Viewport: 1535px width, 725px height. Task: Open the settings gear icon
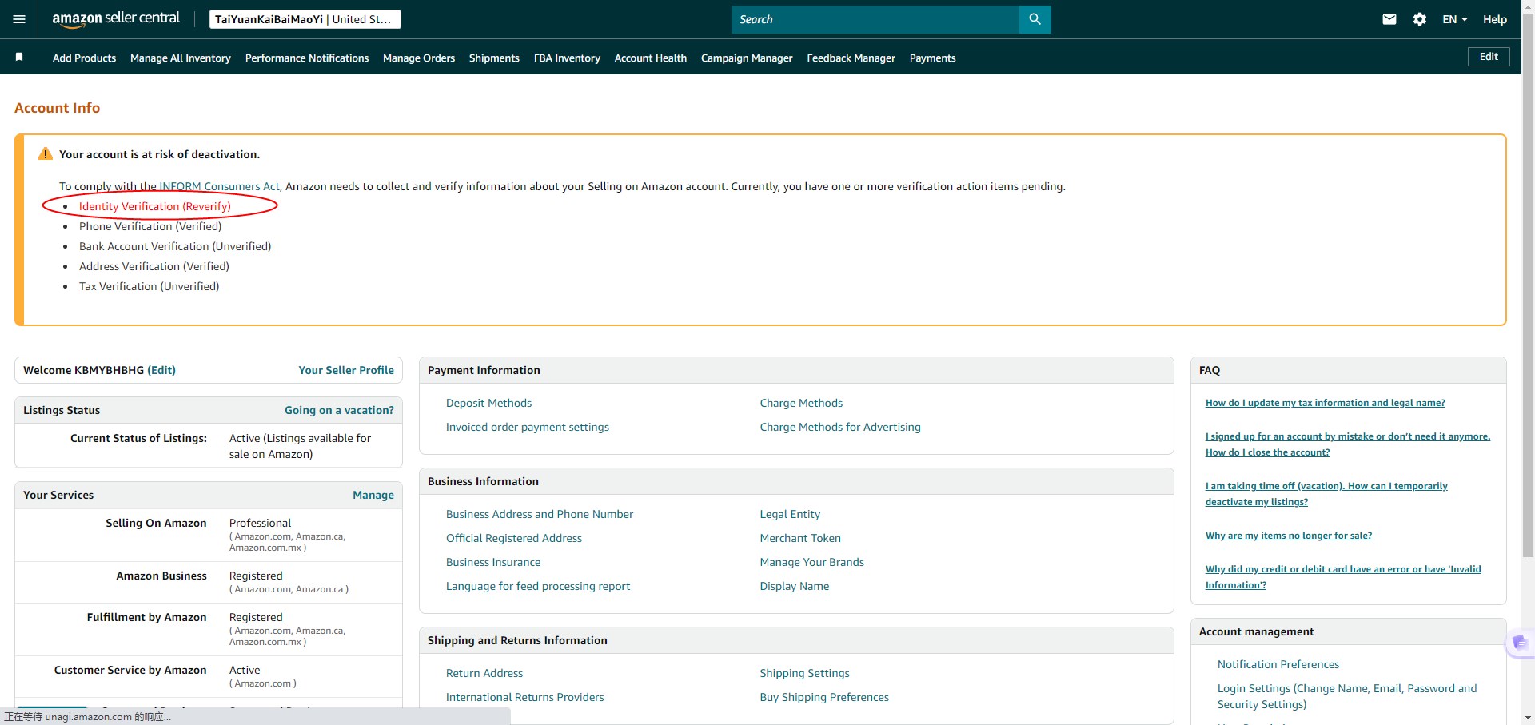pos(1420,19)
